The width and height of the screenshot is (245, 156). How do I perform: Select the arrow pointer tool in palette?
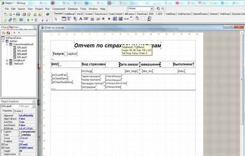click(x=56, y=19)
